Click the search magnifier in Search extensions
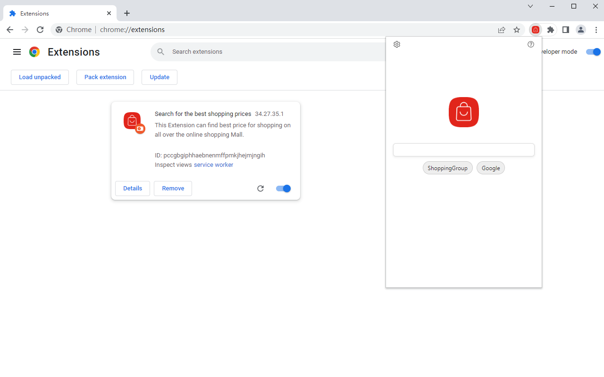The image size is (604, 377). (161, 52)
